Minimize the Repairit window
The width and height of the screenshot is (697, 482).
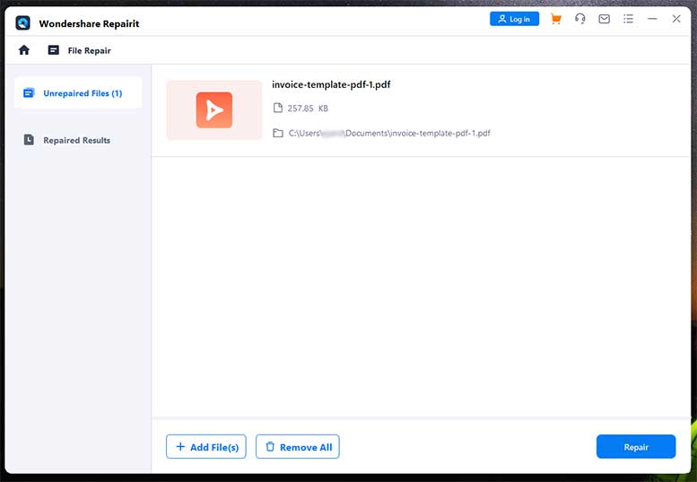[652, 19]
